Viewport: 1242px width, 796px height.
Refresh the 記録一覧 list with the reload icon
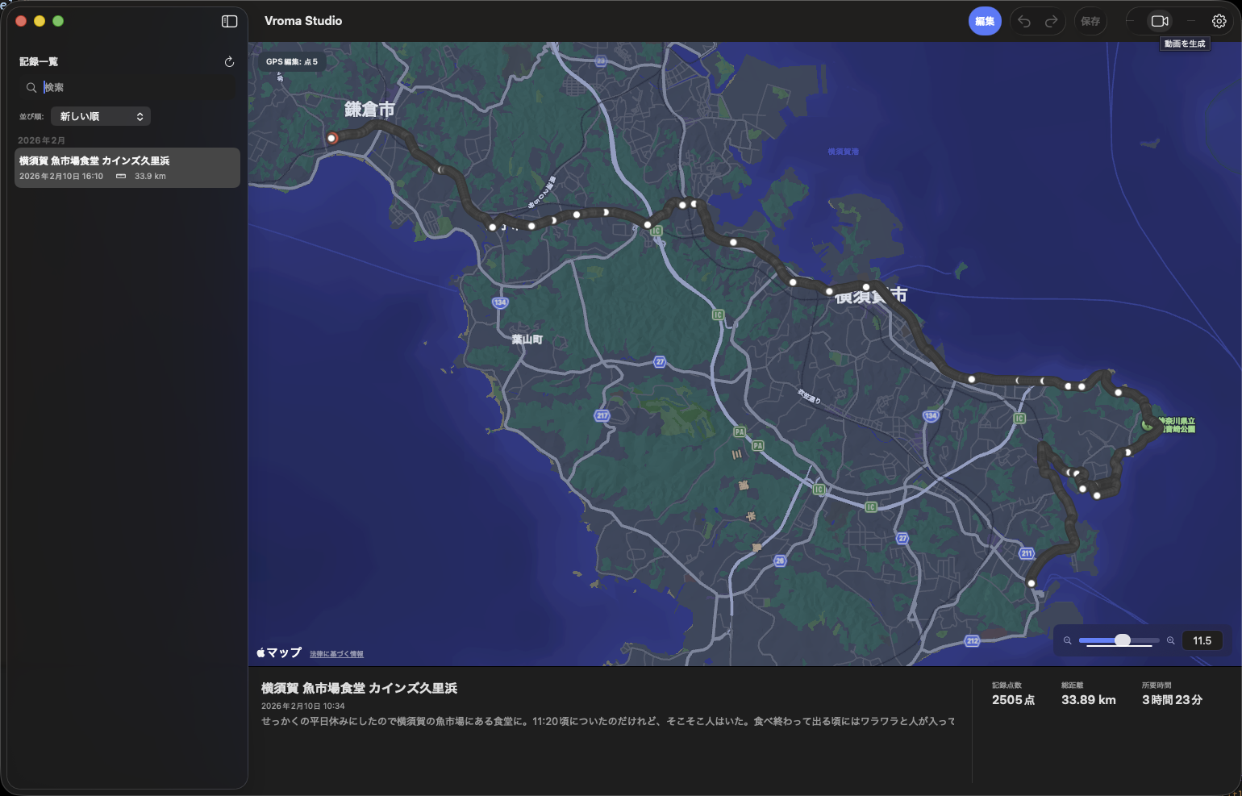pyautogui.click(x=229, y=61)
